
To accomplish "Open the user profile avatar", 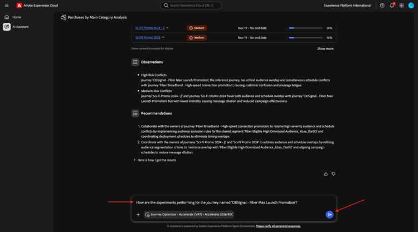I will [411, 6].
